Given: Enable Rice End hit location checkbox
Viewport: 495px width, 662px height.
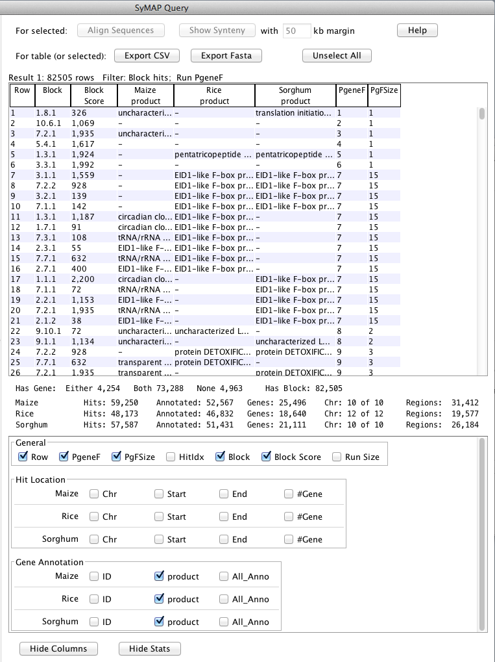Looking at the screenshot, I should pyautogui.click(x=223, y=516).
